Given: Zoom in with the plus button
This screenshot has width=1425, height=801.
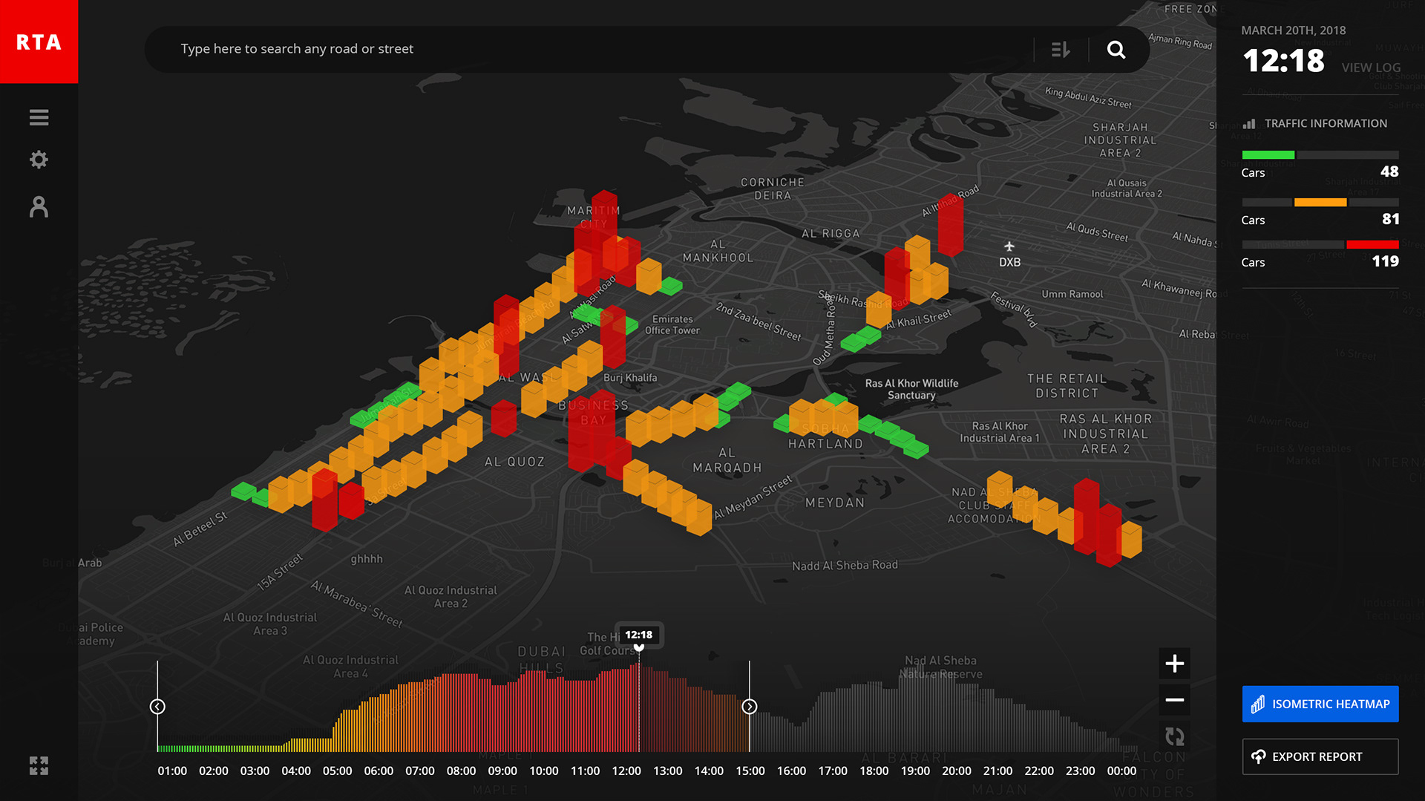Looking at the screenshot, I should (x=1174, y=663).
